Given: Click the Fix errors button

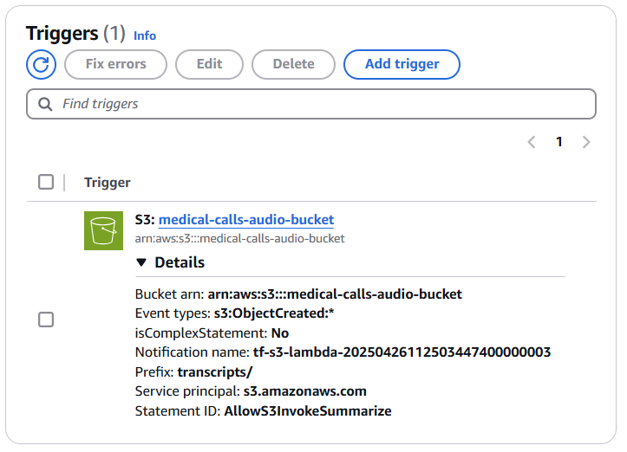Looking at the screenshot, I should (115, 64).
